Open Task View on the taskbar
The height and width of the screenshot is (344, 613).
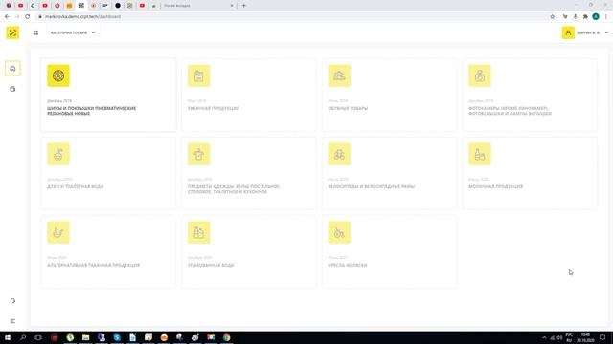pyautogui.click(x=38, y=337)
